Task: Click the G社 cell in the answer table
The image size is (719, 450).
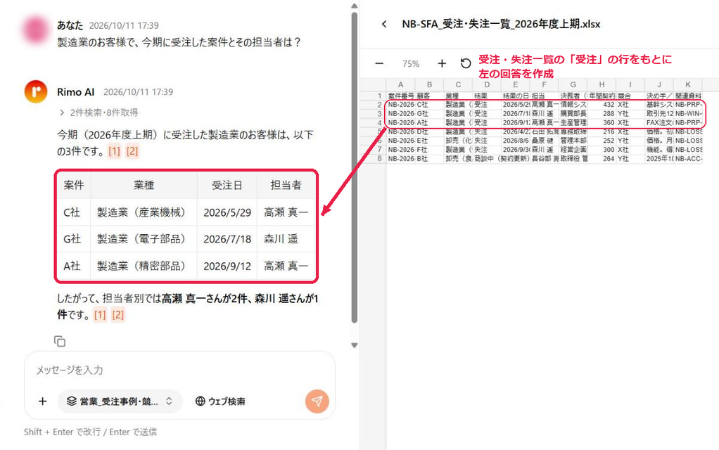Action: click(74, 239)
